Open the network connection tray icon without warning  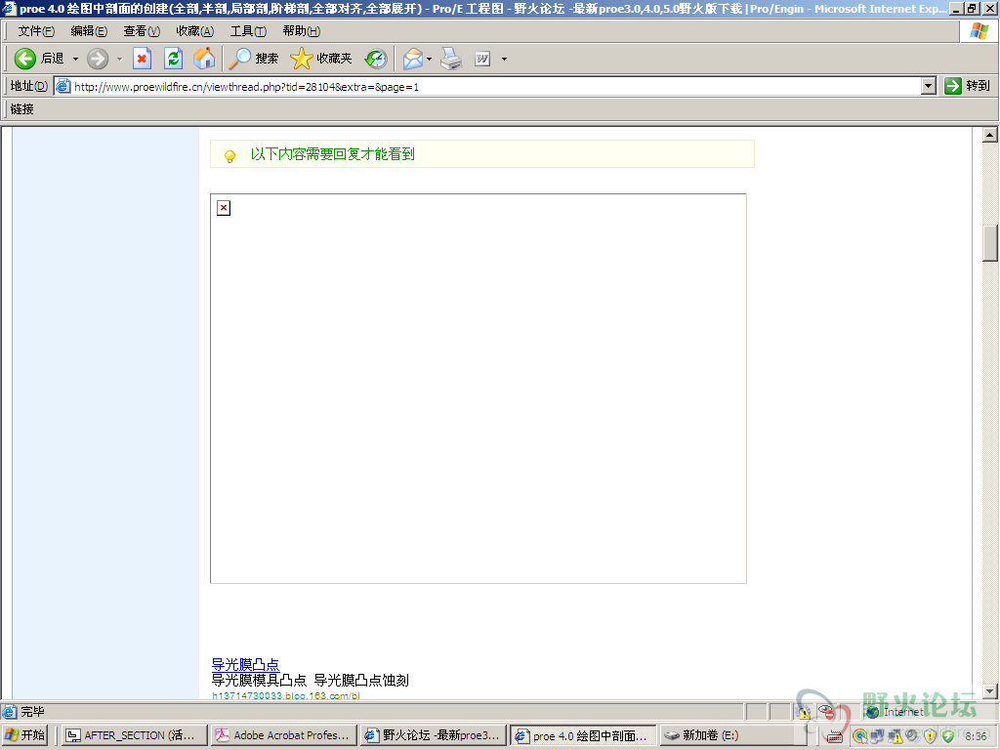(x=877, y=736)
